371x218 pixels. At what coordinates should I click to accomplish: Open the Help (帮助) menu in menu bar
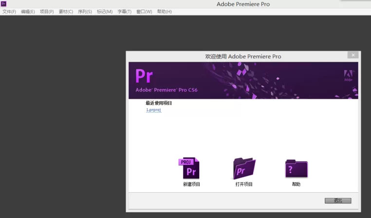pos(165,12)
